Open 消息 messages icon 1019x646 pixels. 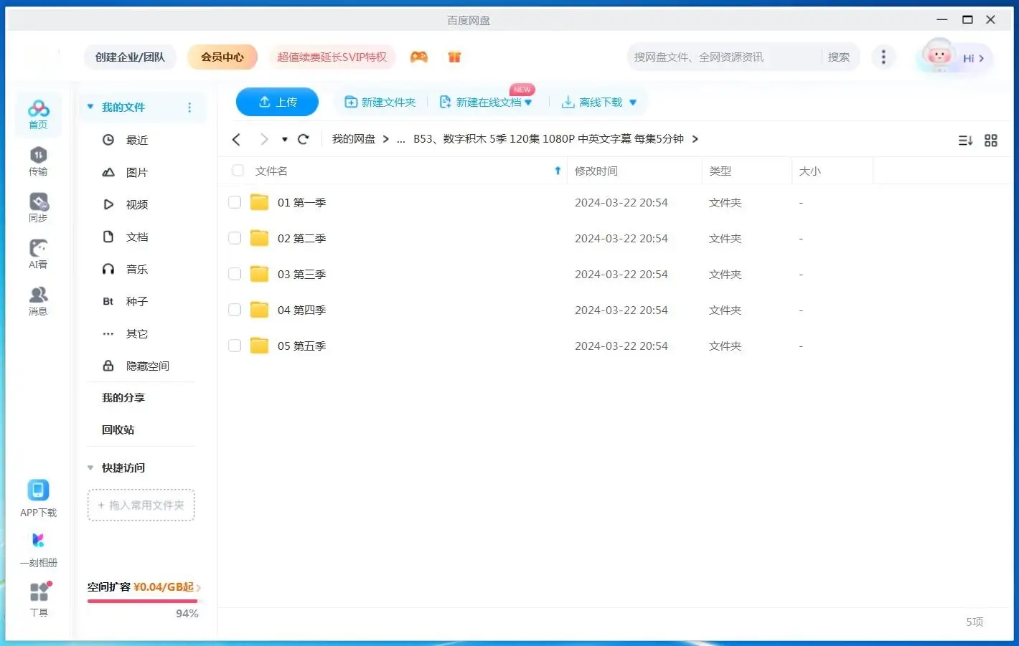point(38,300)
